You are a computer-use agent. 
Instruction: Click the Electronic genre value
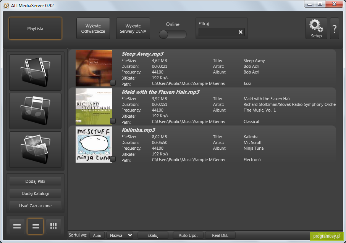point(253,160)
